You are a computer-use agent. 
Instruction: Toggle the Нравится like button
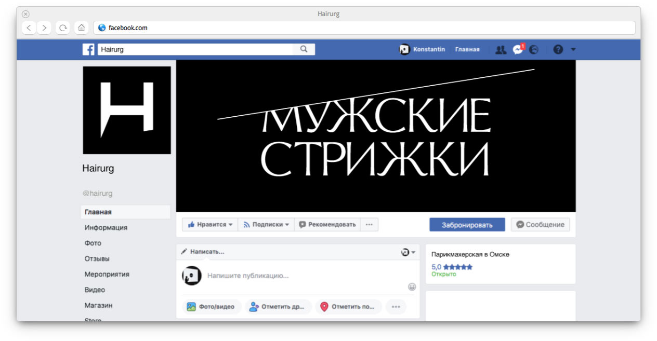tap(210, 225)
